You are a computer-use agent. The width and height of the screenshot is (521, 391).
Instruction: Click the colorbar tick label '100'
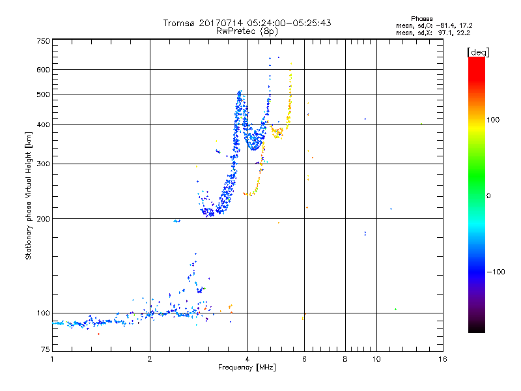[x=493, y=120]
